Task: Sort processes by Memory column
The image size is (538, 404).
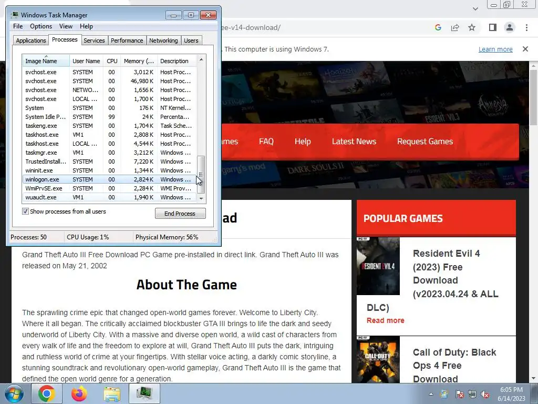Action: click(139, 61)
